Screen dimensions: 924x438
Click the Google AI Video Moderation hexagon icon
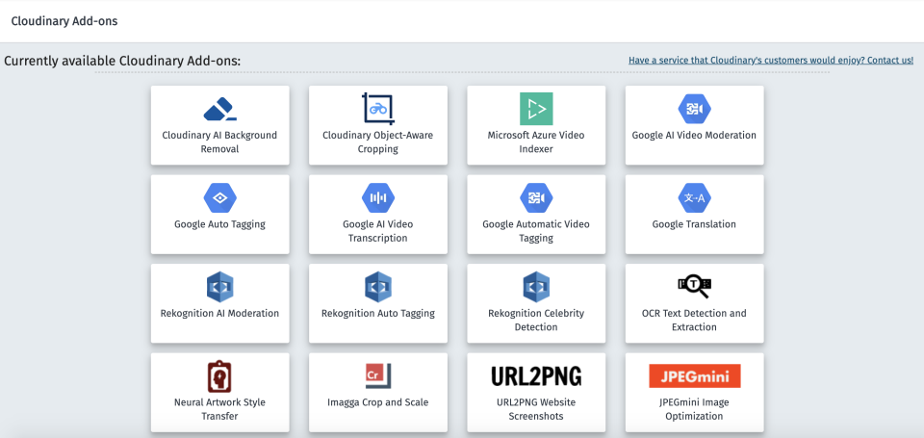click(x=694, y=109)
